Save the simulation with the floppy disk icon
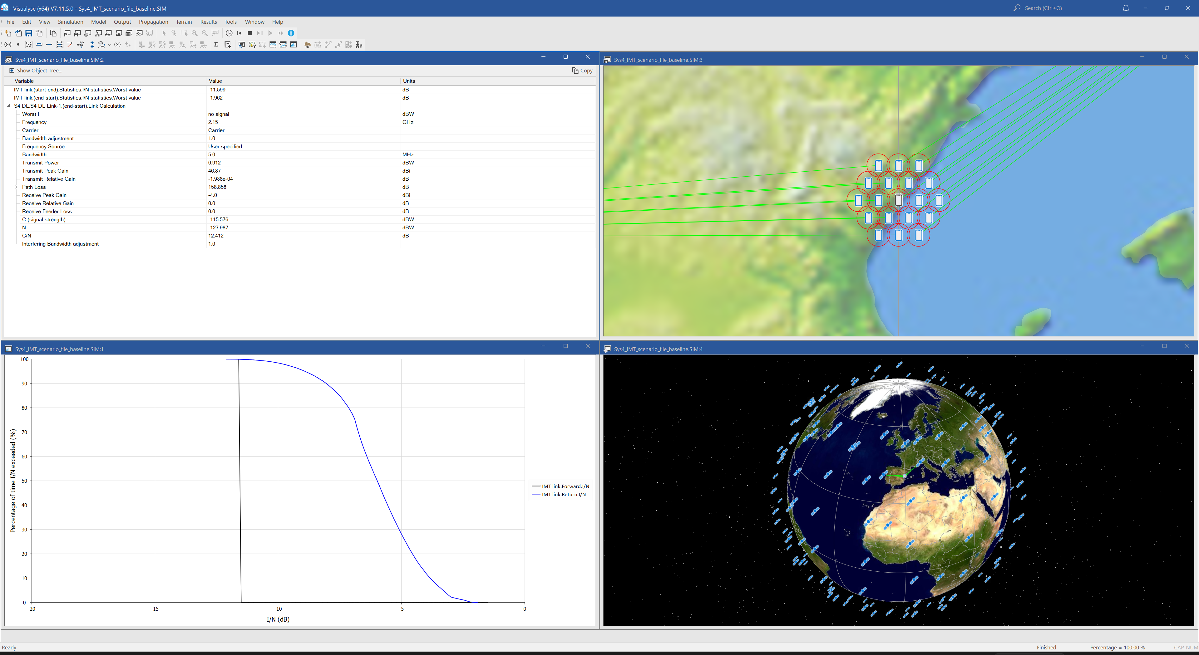1199x655 pixels. 29,33
